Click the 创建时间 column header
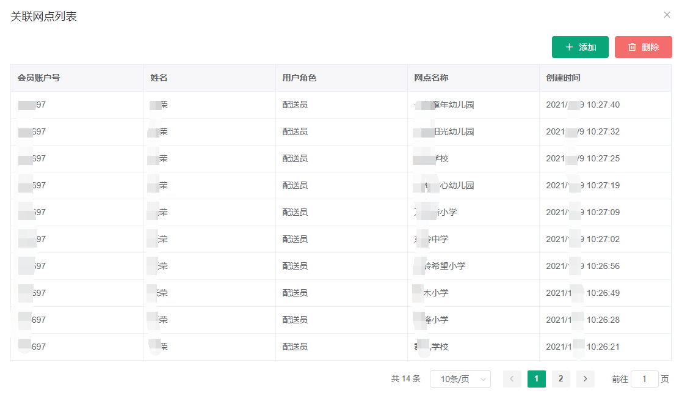Image resolution: width=682 pixels, height=401 pixels. [x=563, y=78]
